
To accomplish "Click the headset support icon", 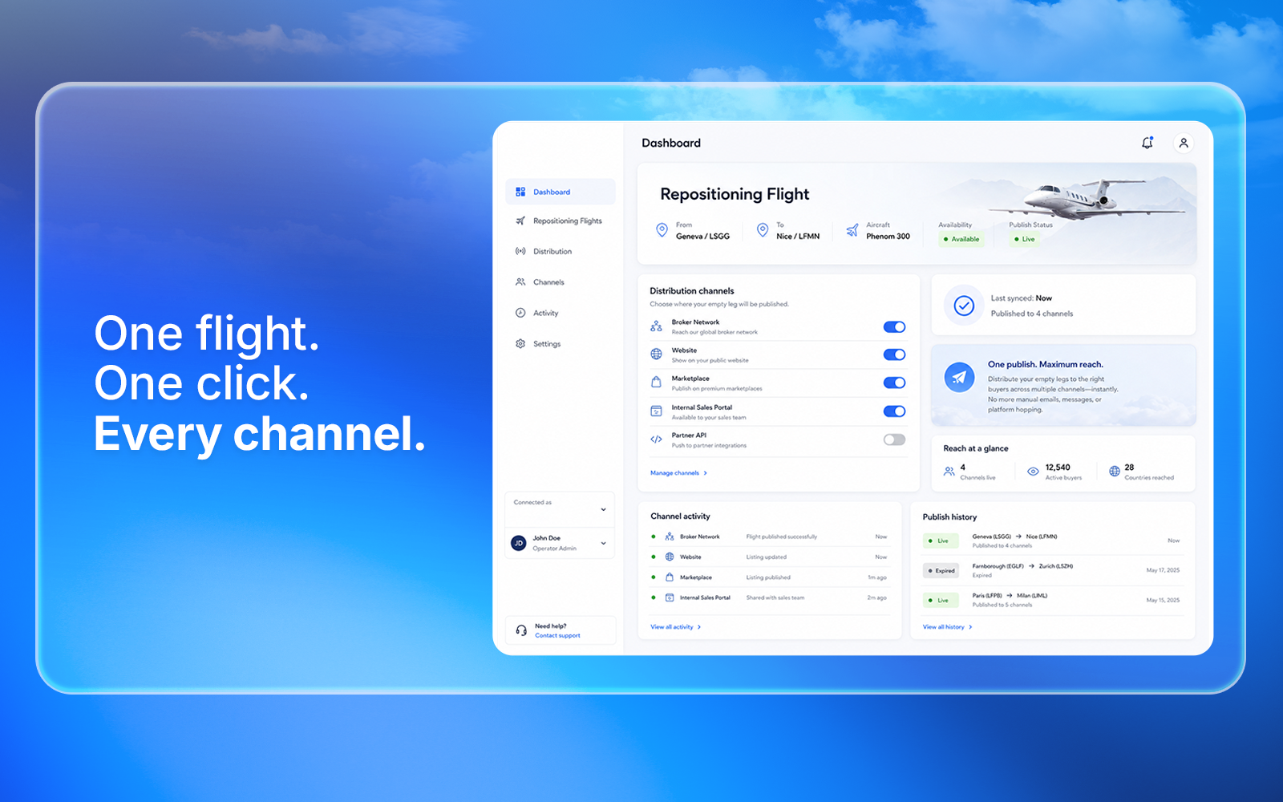I will click(521, 630).
